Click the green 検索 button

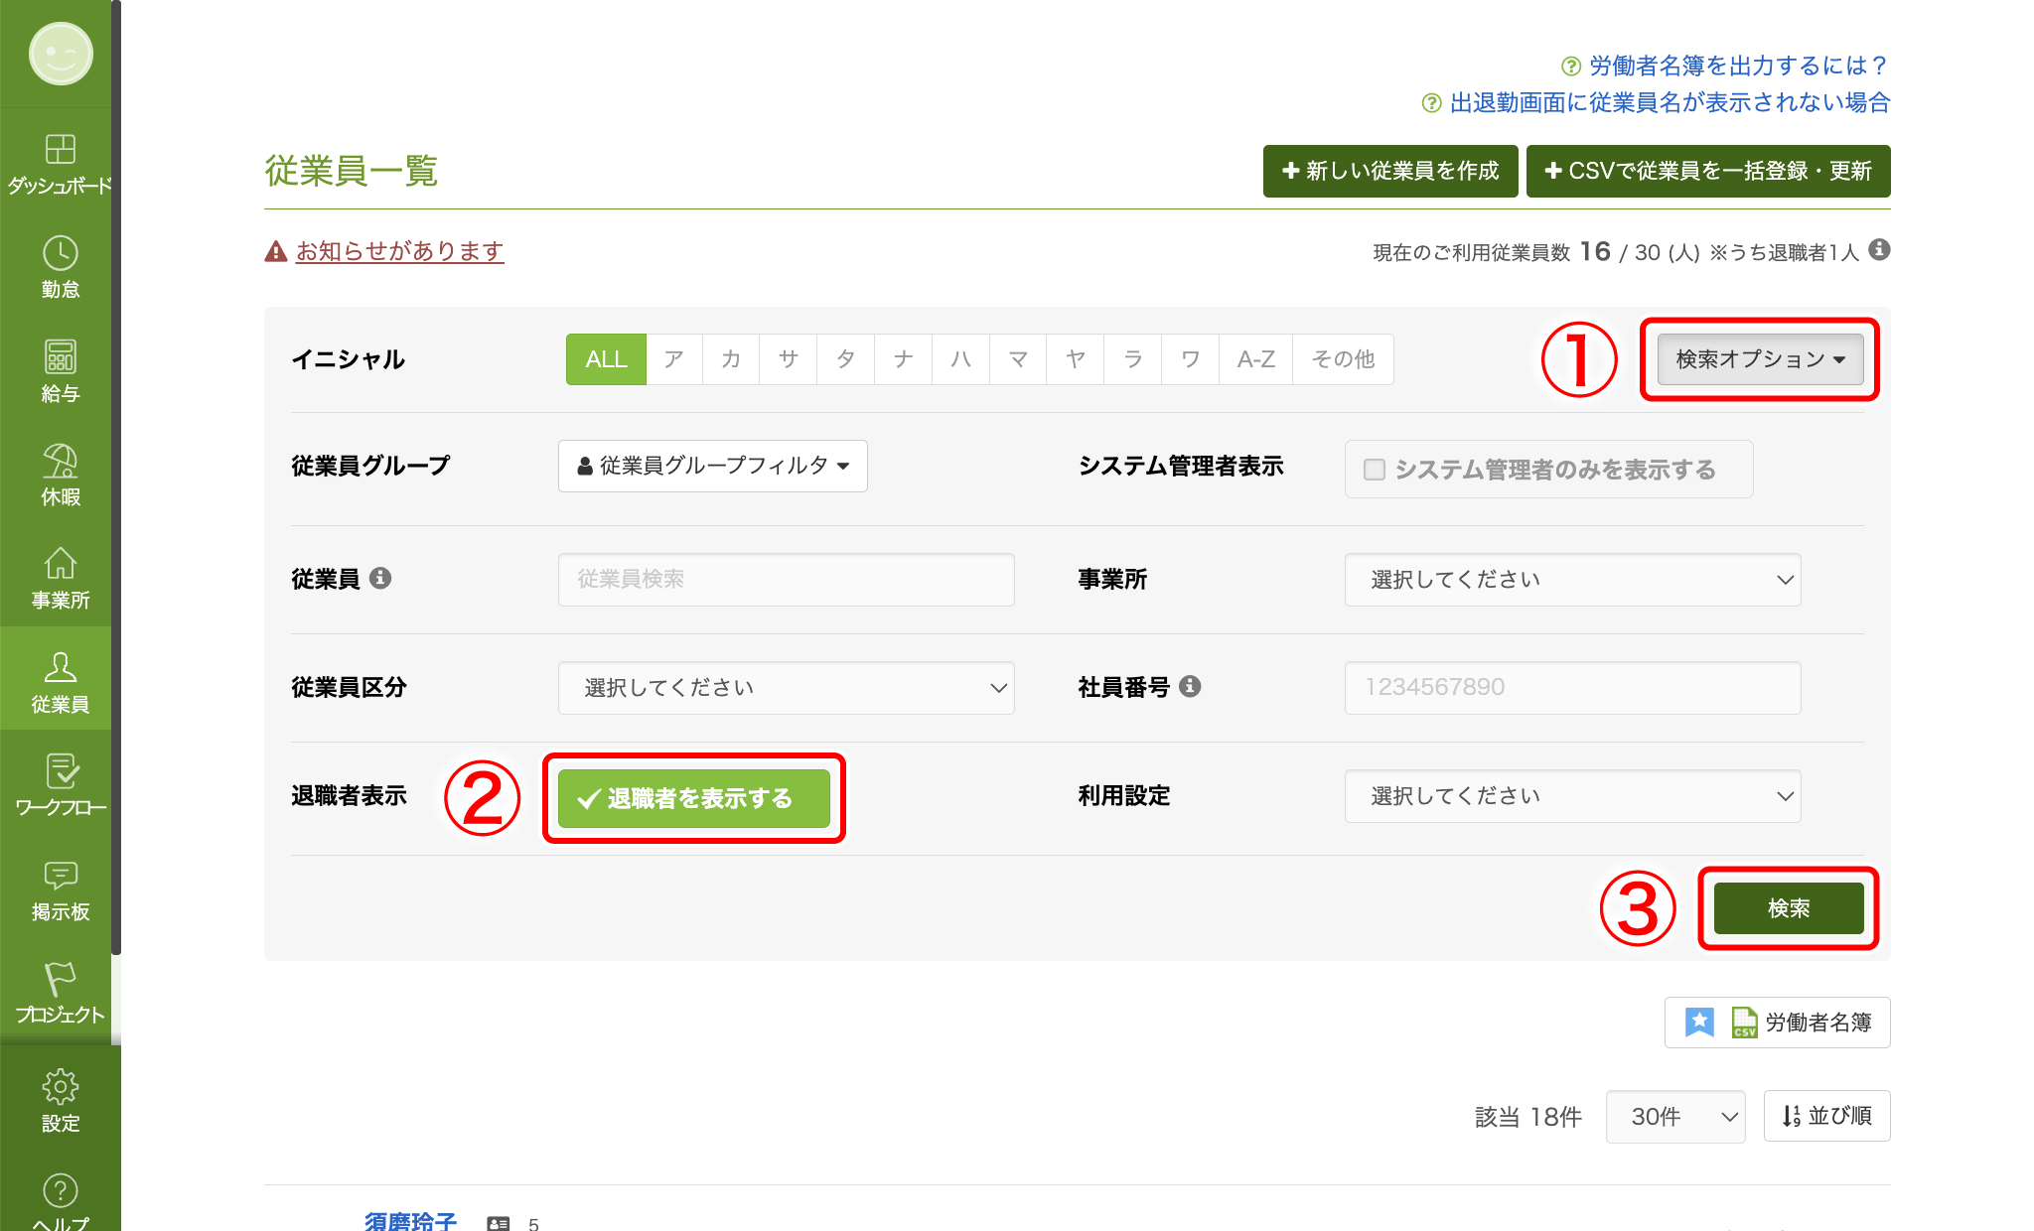pos(1789,908)
